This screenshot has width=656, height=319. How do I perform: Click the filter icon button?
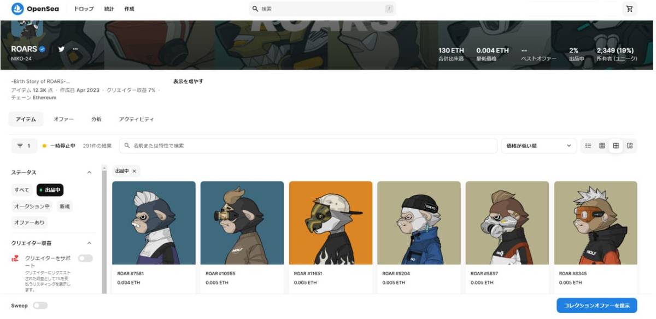(x=24, y=146)
